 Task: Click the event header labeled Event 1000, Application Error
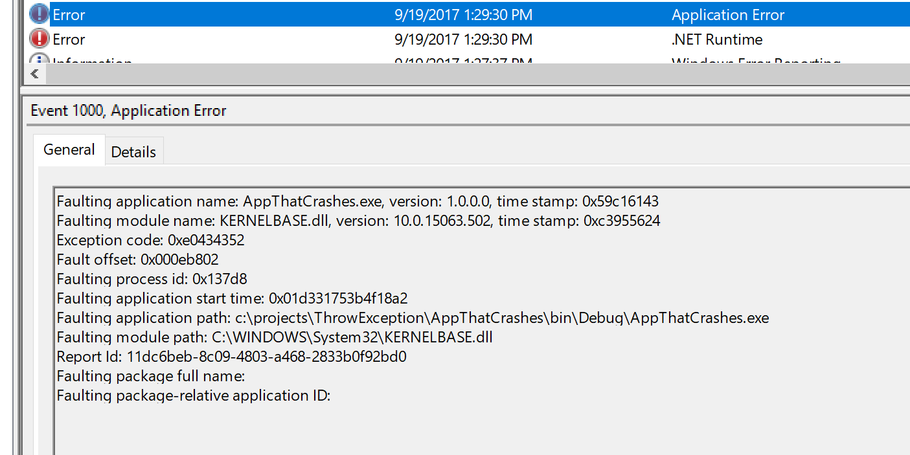pyautogui.click(x=128, y=110)
